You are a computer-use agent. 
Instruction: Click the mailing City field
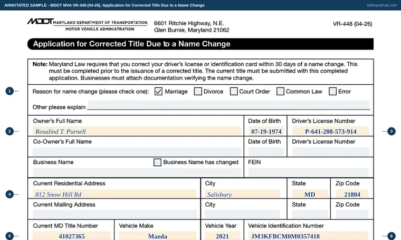(x=242, y=214)
